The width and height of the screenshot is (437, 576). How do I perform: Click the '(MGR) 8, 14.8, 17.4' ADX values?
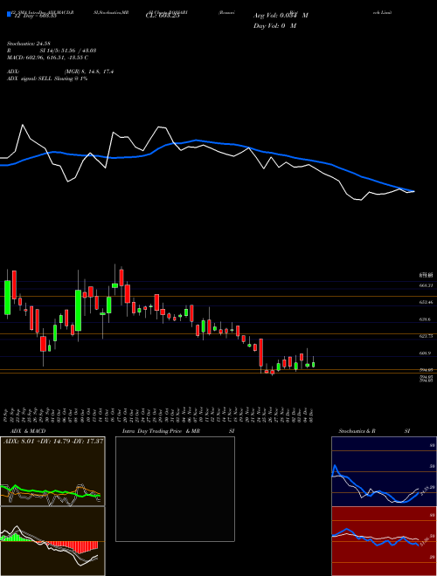[x=88, y=72]
